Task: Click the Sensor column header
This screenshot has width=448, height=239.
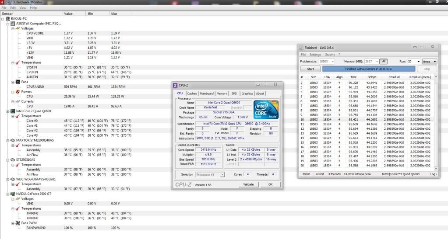Action: tap(31, 14)
